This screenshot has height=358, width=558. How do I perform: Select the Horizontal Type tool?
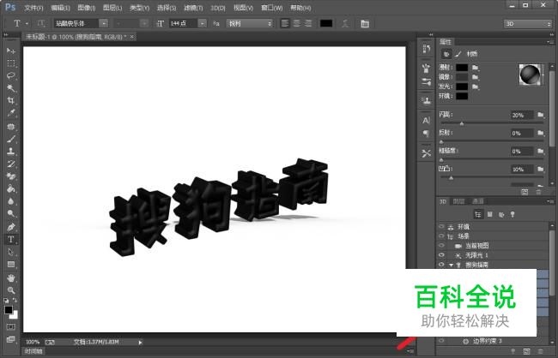point(11,239)
